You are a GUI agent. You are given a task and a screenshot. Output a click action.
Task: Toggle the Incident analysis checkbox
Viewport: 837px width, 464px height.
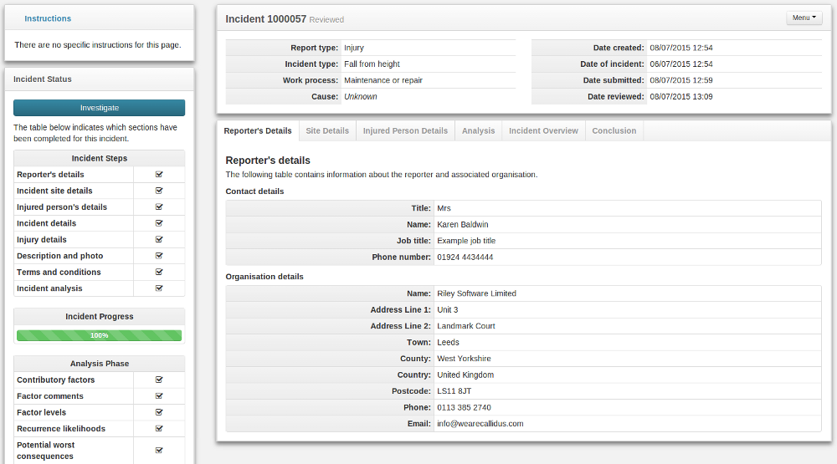[159, 288]
